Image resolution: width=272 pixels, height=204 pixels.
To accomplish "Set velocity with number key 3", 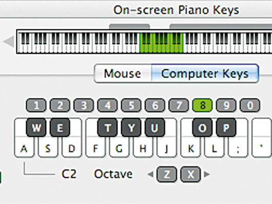I will (84, 105).
